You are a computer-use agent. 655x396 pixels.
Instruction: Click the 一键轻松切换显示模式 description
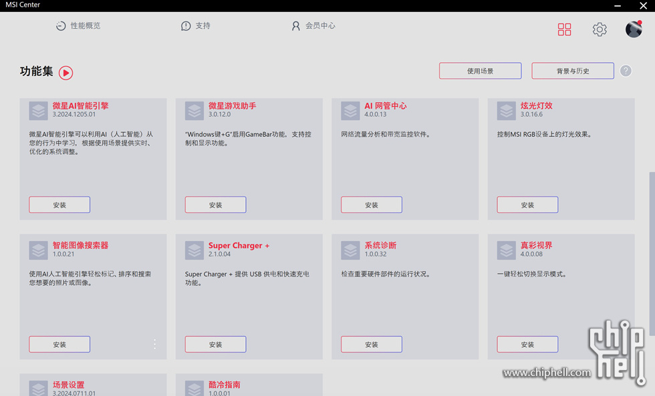532,274
